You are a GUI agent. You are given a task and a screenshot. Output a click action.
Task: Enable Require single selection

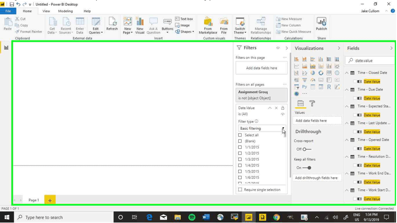coord(240,189)
